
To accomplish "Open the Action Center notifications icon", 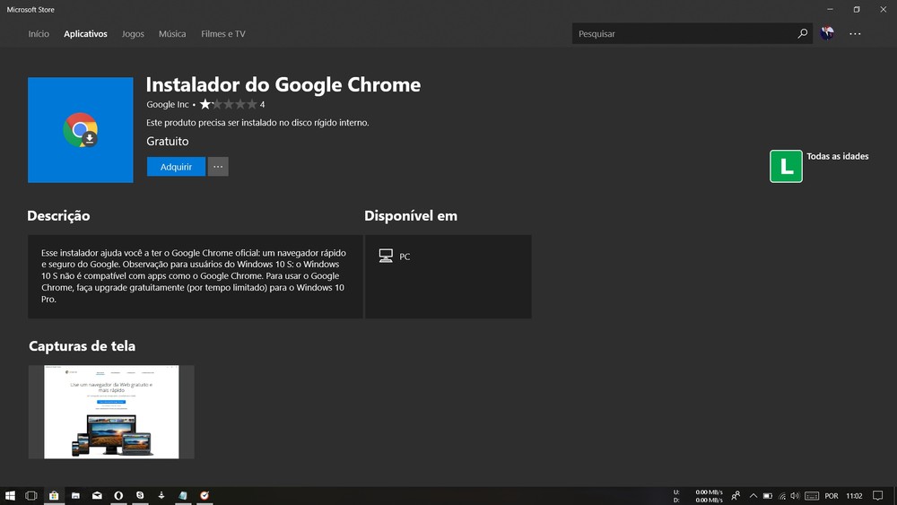I will coord(878,496).
